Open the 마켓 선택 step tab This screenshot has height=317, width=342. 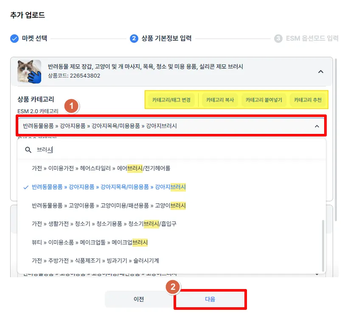click(x=29, y=39)
